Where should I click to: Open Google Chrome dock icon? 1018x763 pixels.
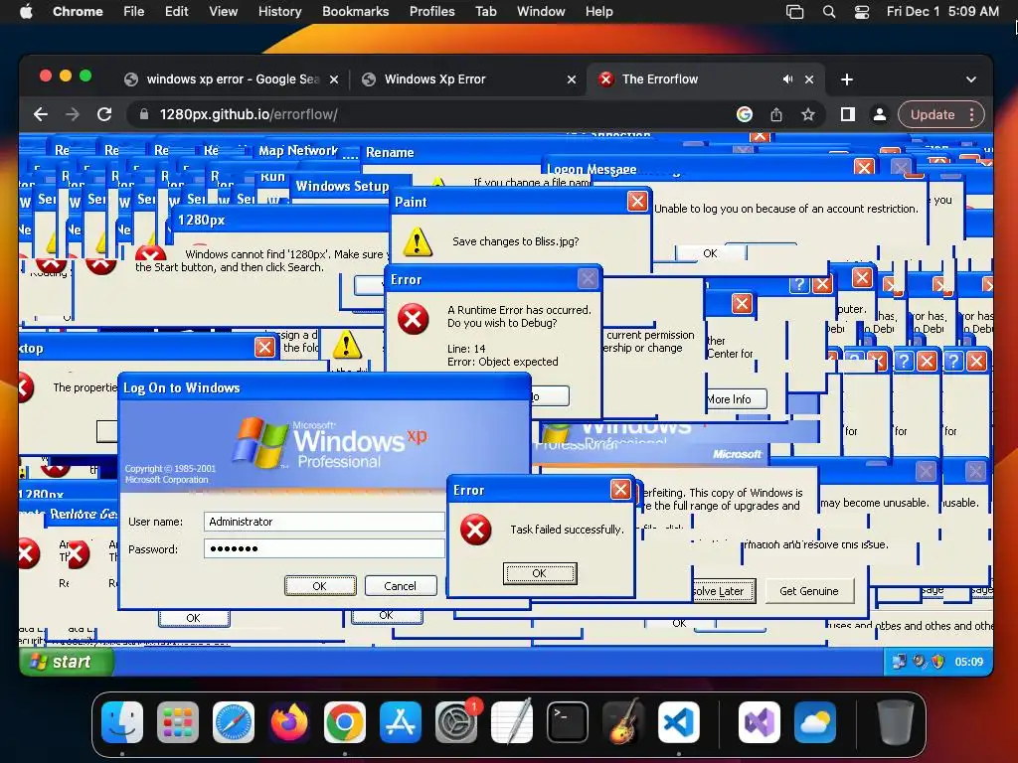coord(345,722)
